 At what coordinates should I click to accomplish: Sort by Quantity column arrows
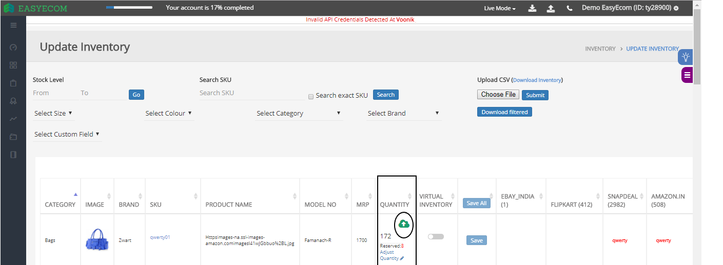point(409,196)
